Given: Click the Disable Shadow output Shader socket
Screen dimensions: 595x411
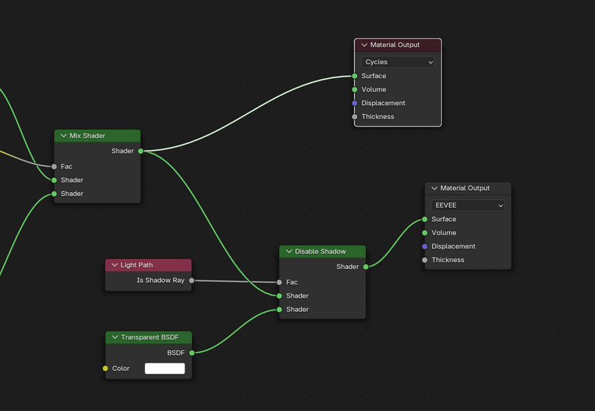Looking at the screenshot, I should (x=366, y=267).
